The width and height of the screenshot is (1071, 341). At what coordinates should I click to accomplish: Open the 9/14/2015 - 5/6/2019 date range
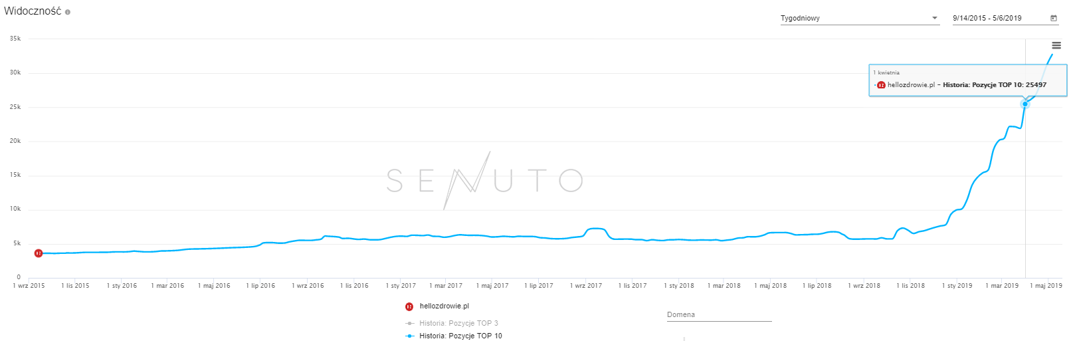987,18
